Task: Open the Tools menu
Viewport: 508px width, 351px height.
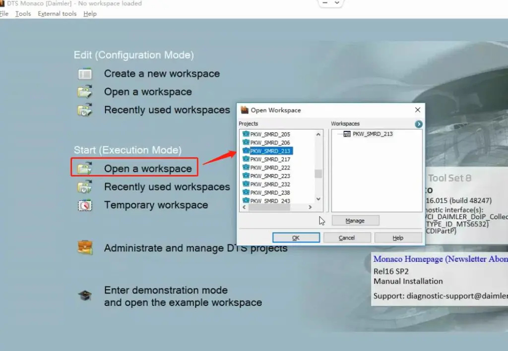Action: (x=23, y=13)
